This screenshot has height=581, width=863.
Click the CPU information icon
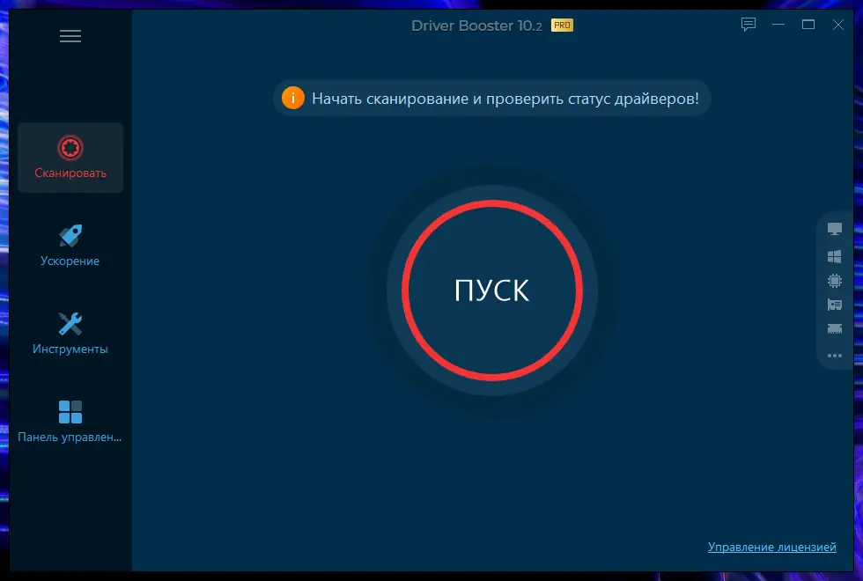(834, 281)
